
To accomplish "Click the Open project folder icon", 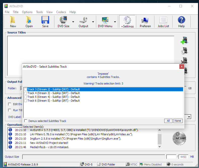I will (x=28, y=20).
